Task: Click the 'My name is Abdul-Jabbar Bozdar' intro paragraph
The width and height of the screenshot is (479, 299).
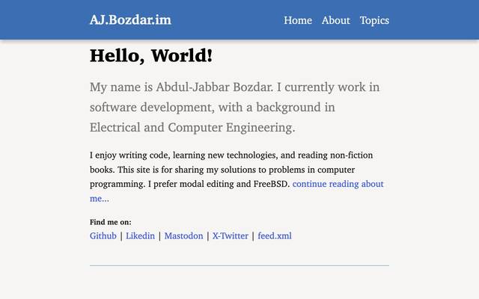Action: coord(234,107)
